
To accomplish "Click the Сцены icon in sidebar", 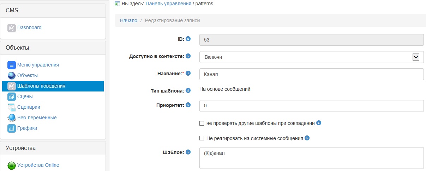I will pyautogui.click(x=12, y=97).
